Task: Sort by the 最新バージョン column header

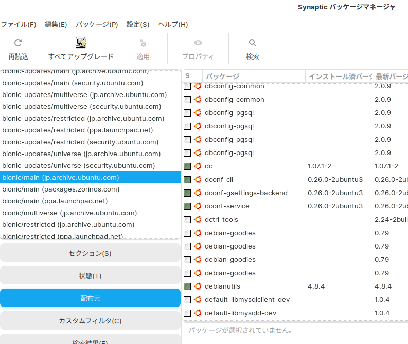Action: click(391, 76)
